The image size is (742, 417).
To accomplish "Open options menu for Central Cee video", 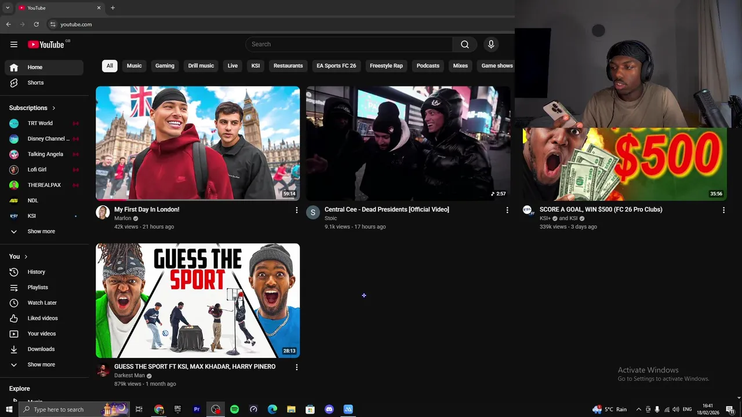I will [x=507, y=210].
